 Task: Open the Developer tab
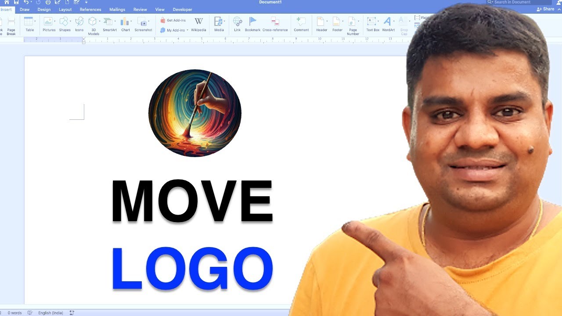(183, 9)
